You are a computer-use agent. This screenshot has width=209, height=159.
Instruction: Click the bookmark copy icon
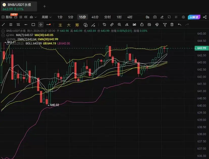(104, 25)
